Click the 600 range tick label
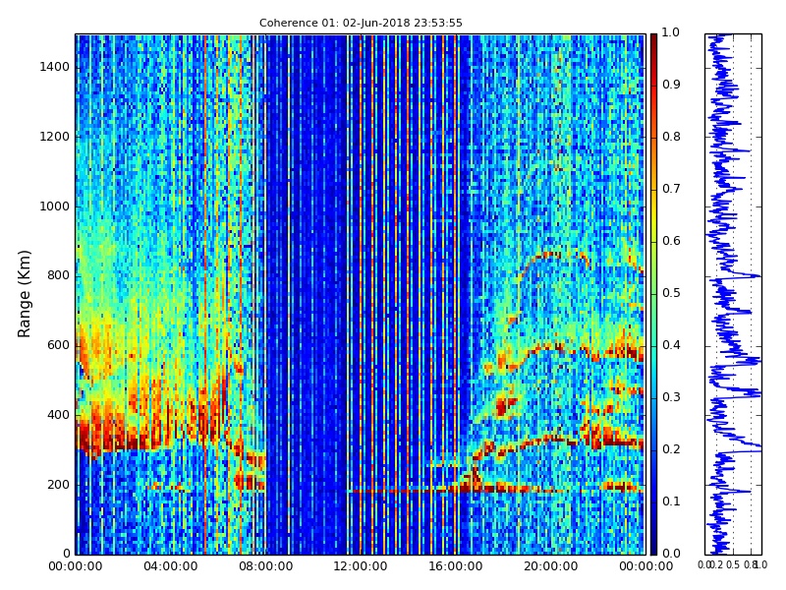The width and height of the screenshot is (786, 590). pyautogui.click(x=58, y=345)
